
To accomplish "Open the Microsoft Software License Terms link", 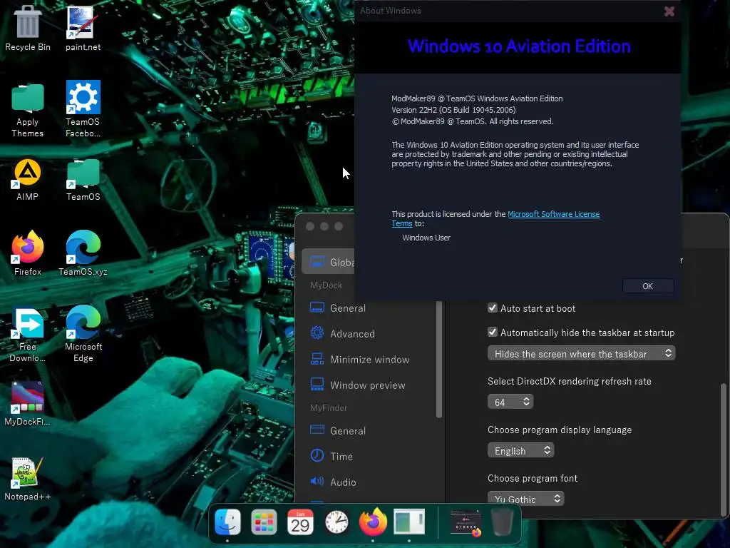I will [x=553, y=214].
